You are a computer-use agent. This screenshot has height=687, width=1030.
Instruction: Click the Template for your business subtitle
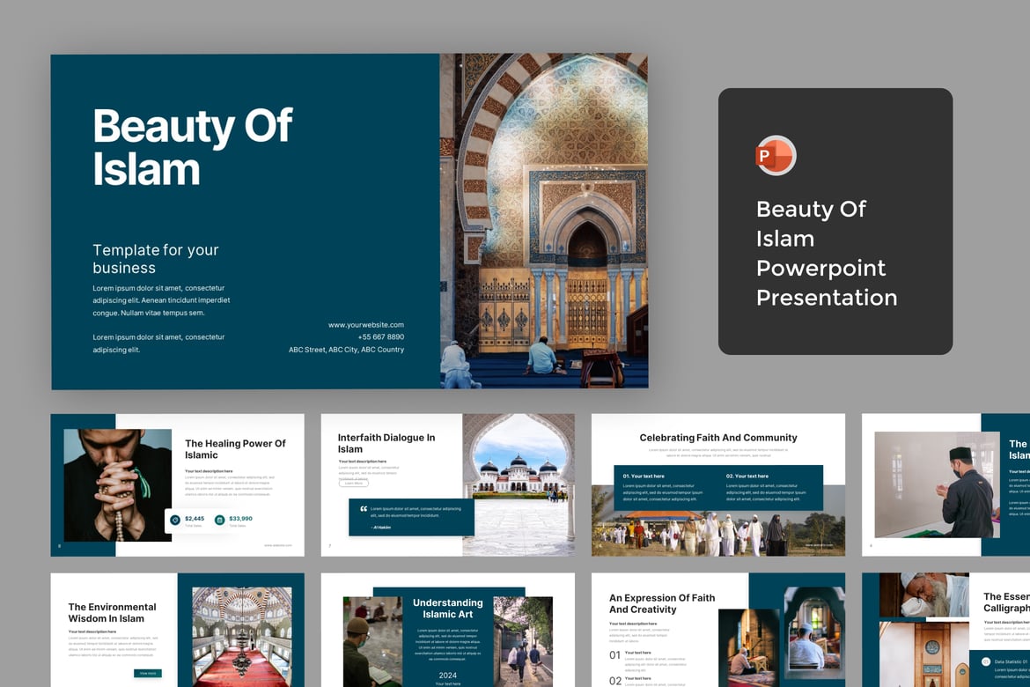click(156, 259)
